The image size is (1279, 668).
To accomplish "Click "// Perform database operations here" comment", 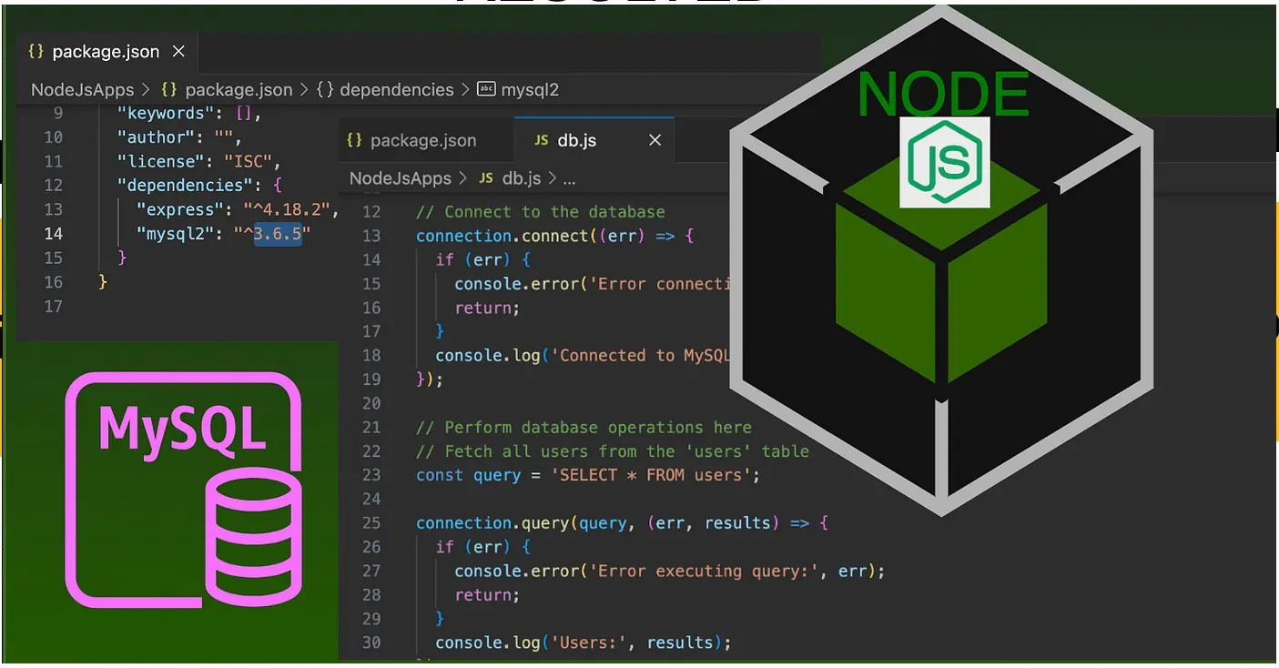I will tap(584, 427).
